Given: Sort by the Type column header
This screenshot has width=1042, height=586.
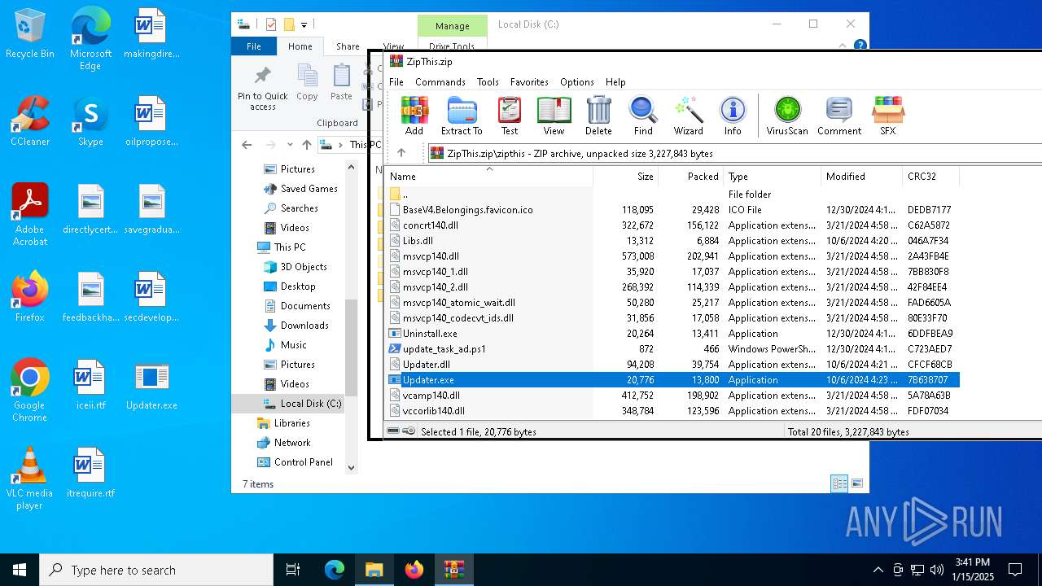Looking at the screenshot, I should coord(772,177).
